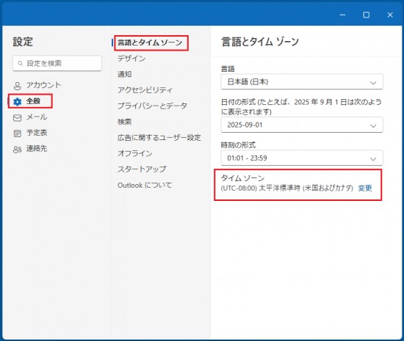404x341 pixels.
Task: Click the アカウント person icon
Action: point(18,86)
